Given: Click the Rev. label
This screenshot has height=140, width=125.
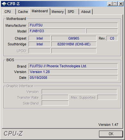Looking at the screenshot, I should [x=102, y=38].
